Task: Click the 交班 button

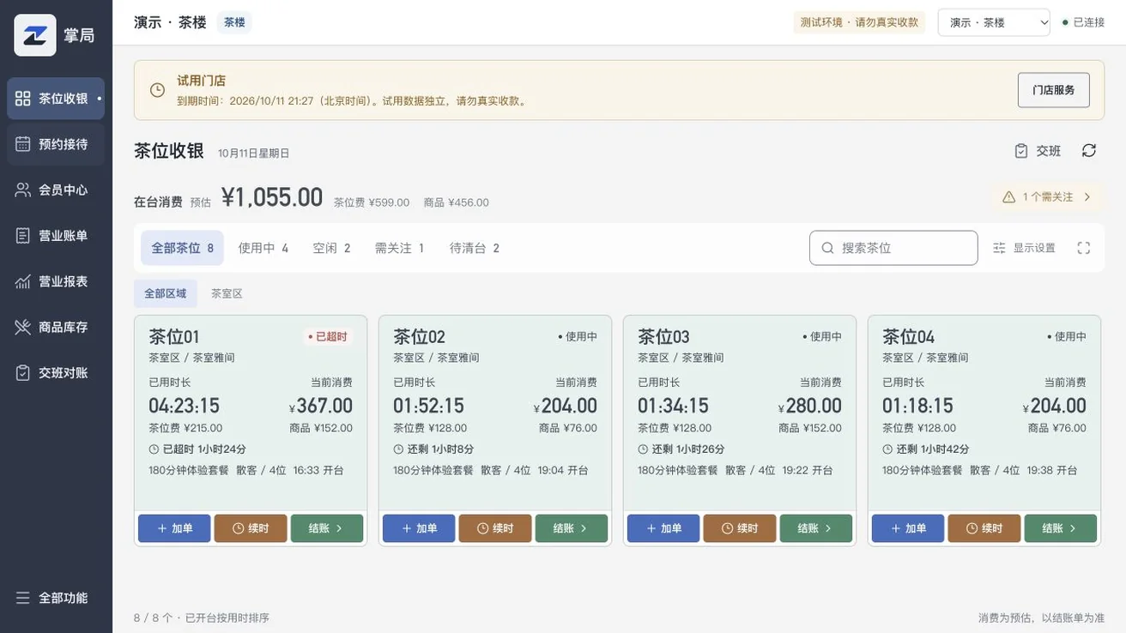Action: point(1038,151)
